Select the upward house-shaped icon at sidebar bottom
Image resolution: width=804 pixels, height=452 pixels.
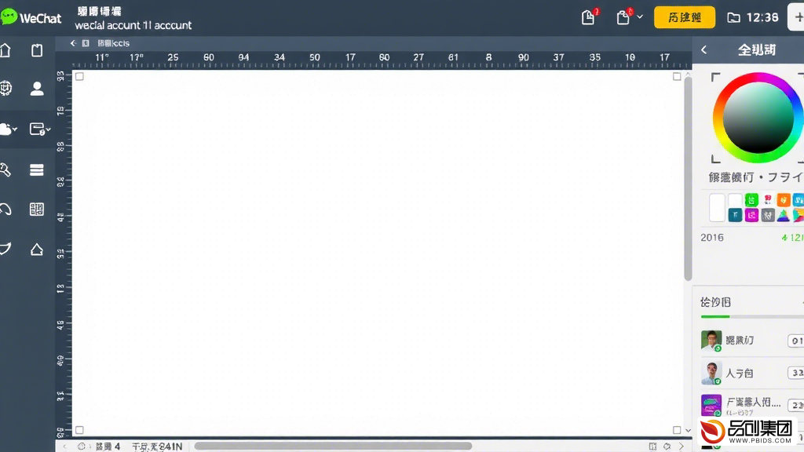tap(36, 250)
